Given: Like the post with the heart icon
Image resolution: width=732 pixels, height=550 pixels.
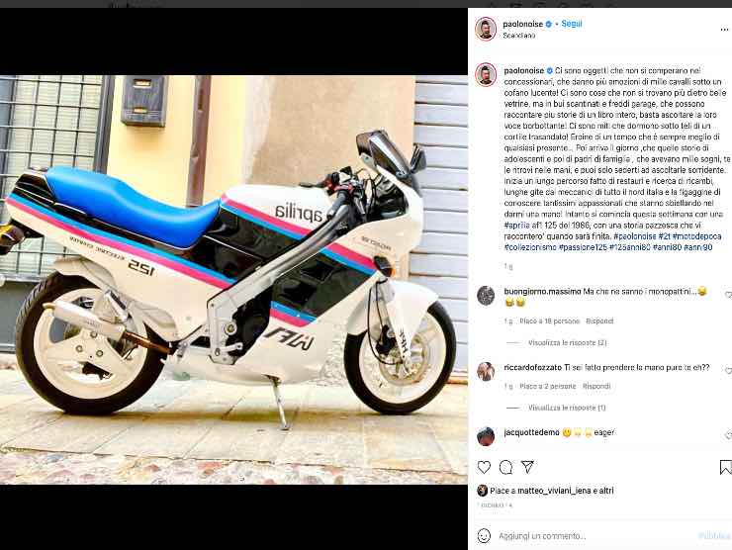Looking at the screenshot, I should click(x=484, y=467).
